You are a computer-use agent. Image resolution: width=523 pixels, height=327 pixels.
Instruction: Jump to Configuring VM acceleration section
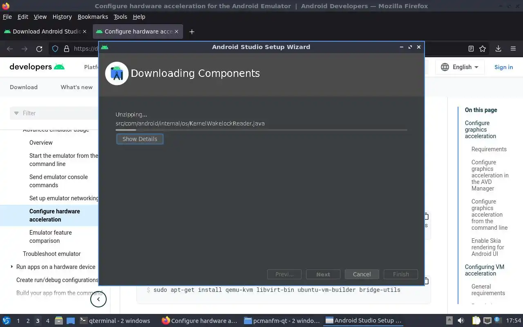point(485,270)
